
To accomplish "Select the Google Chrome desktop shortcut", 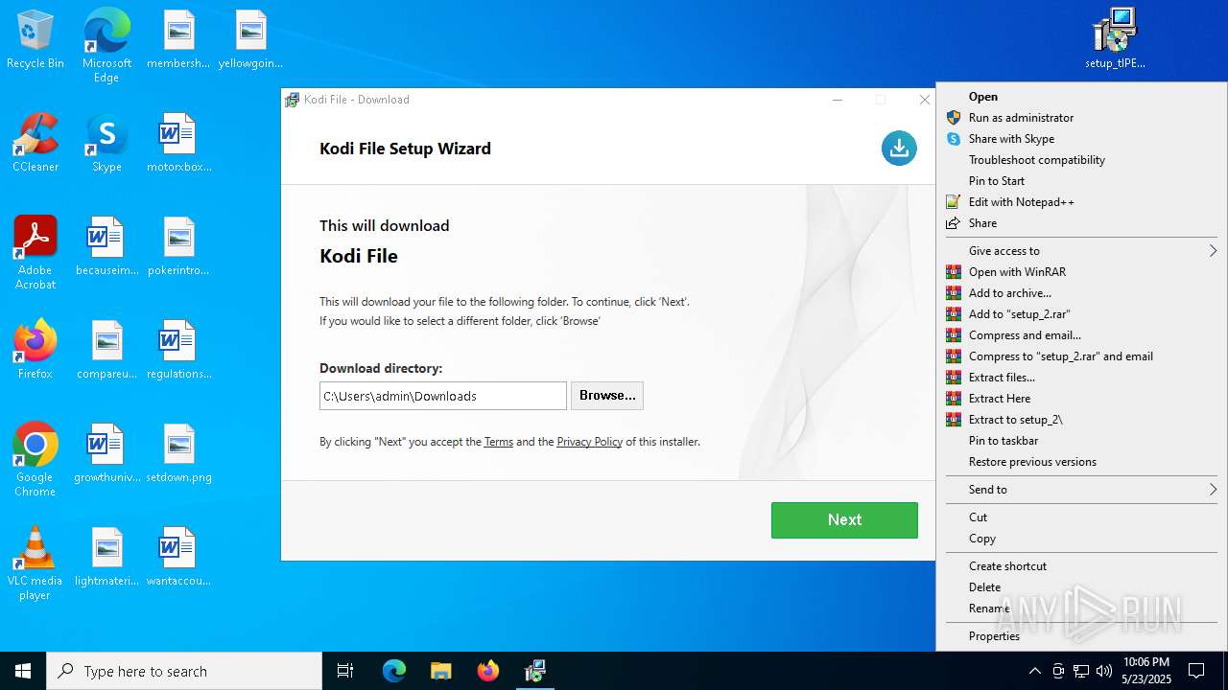I will pos(35,459).
